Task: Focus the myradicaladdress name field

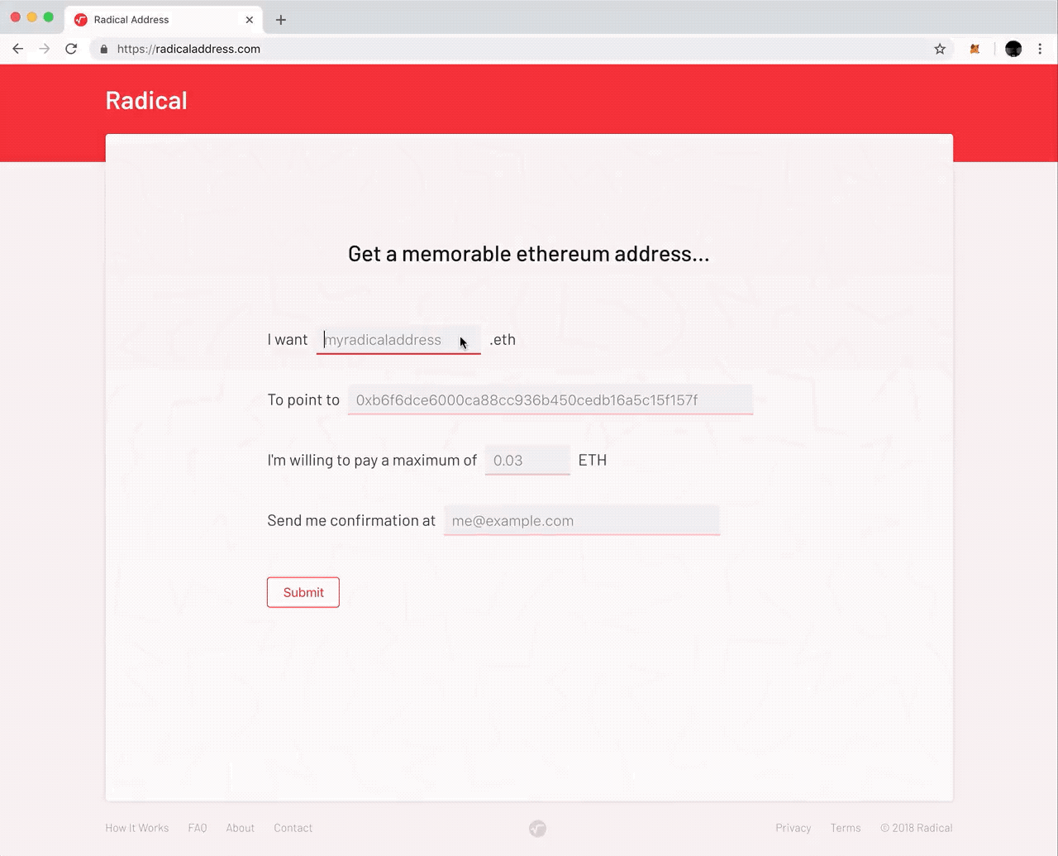Action: tap(398, 339)
